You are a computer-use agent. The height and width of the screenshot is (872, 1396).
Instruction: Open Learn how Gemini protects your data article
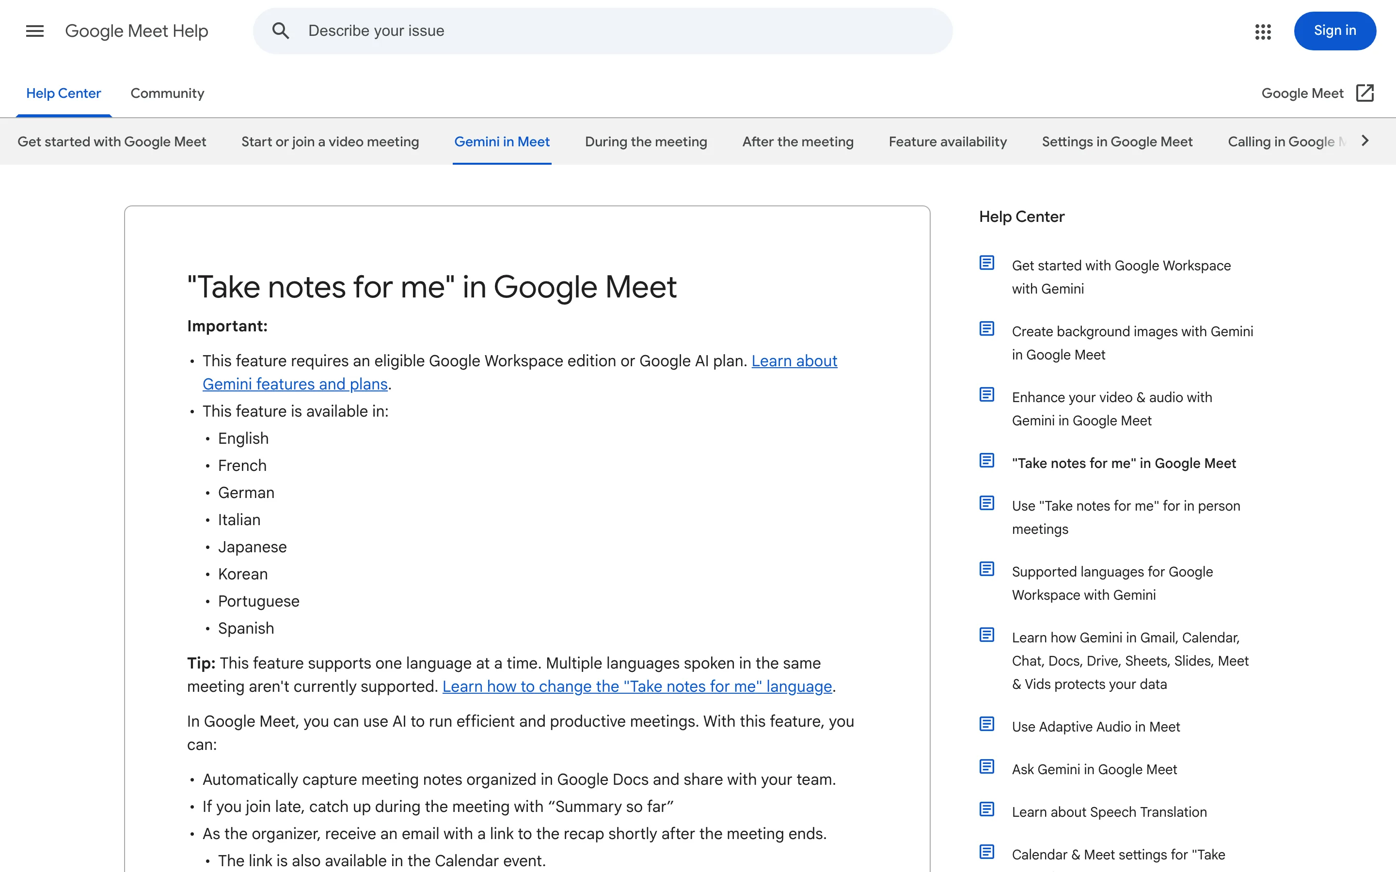(x=1130, y=661)
